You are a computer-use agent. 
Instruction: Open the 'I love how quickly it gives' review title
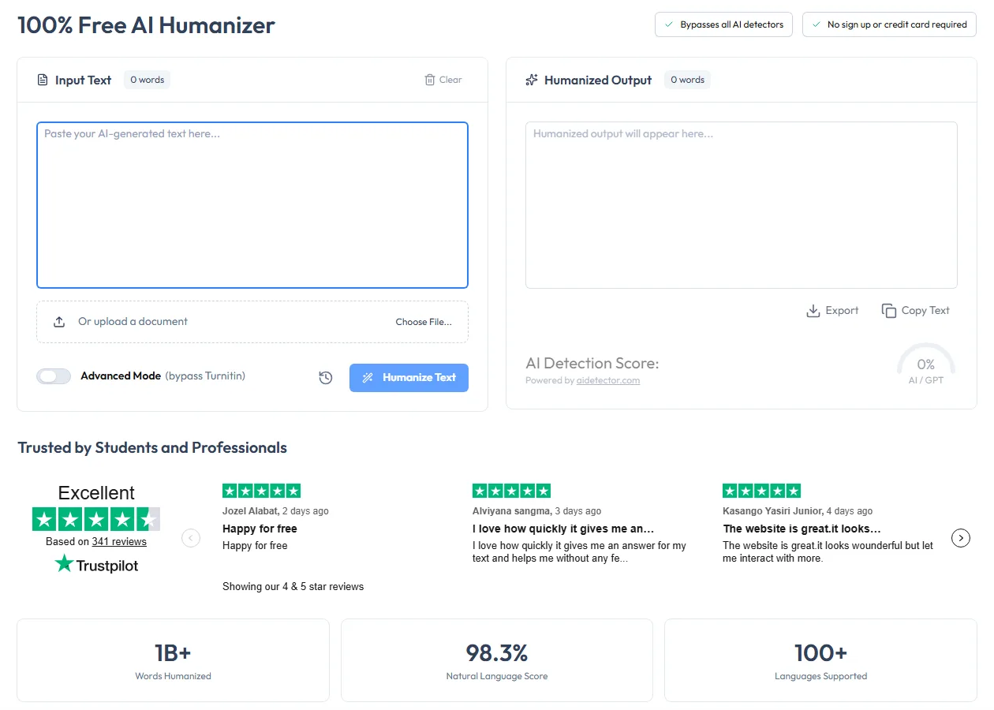click(563, 529)
